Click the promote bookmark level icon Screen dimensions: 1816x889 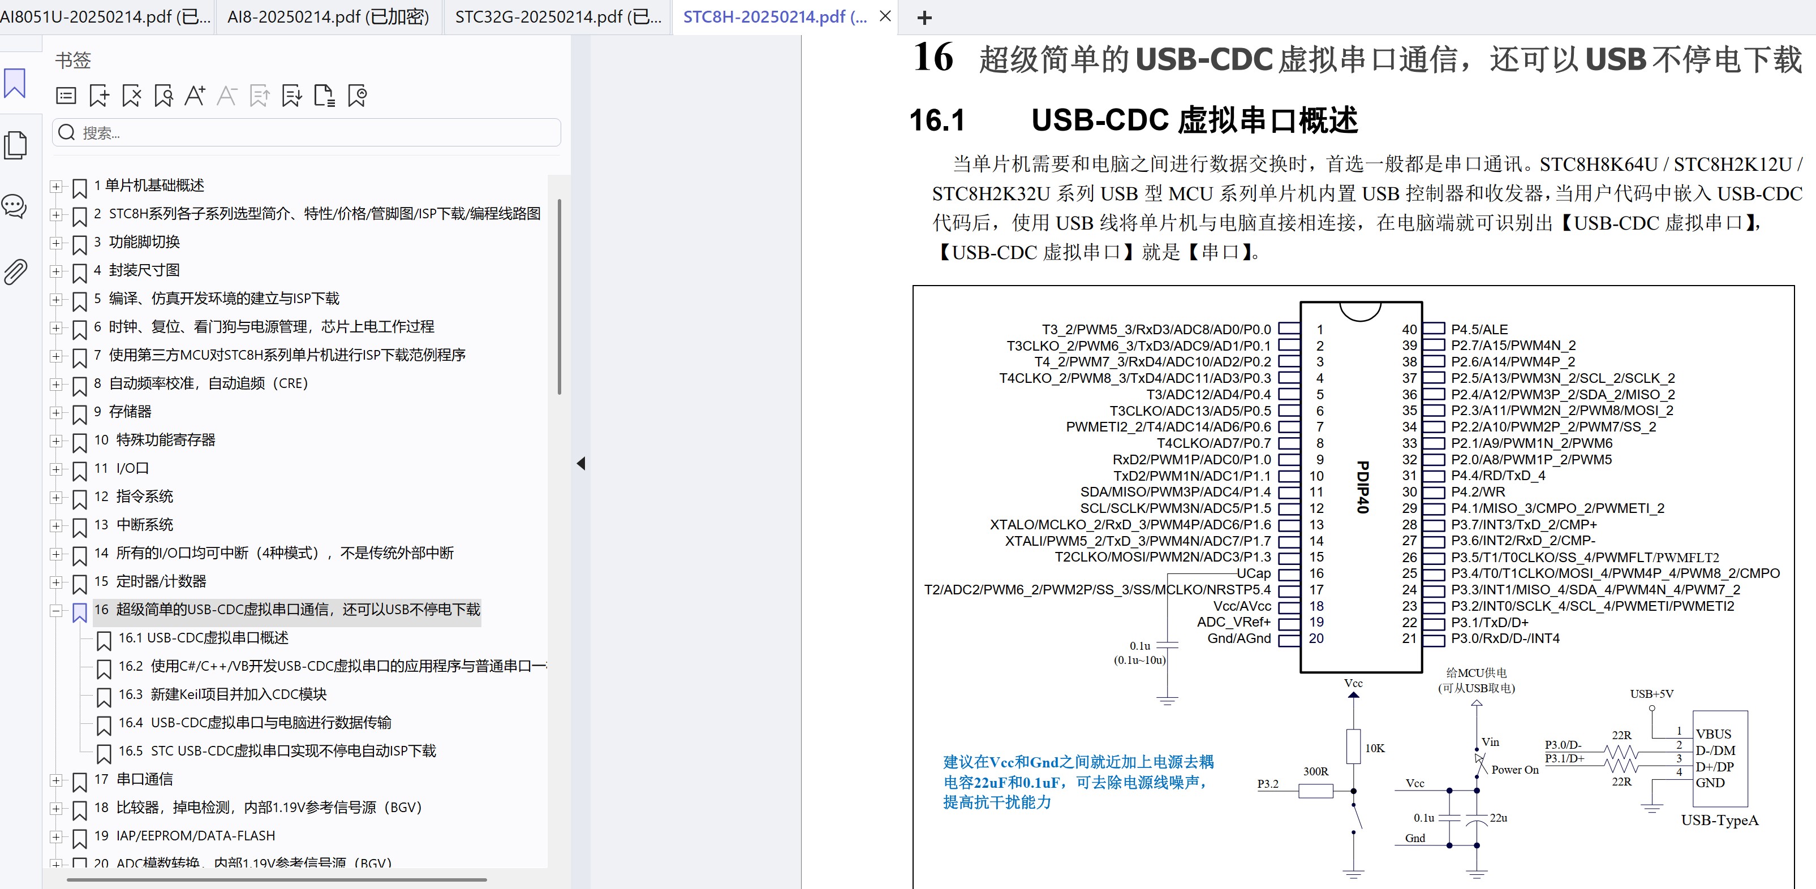tap(260, 96)
